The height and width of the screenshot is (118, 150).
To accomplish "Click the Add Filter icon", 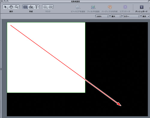I will tap(93, 7).
